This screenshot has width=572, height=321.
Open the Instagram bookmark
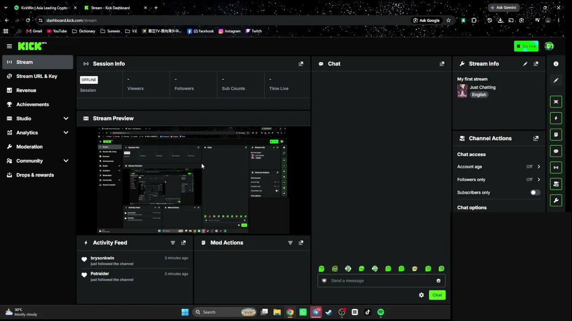[229, 31]
